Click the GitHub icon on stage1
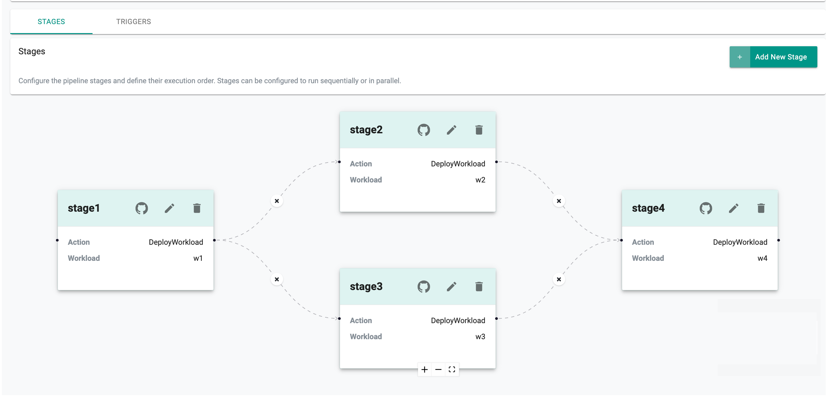This screenshot has height=397, width=827. coord(141,208)
